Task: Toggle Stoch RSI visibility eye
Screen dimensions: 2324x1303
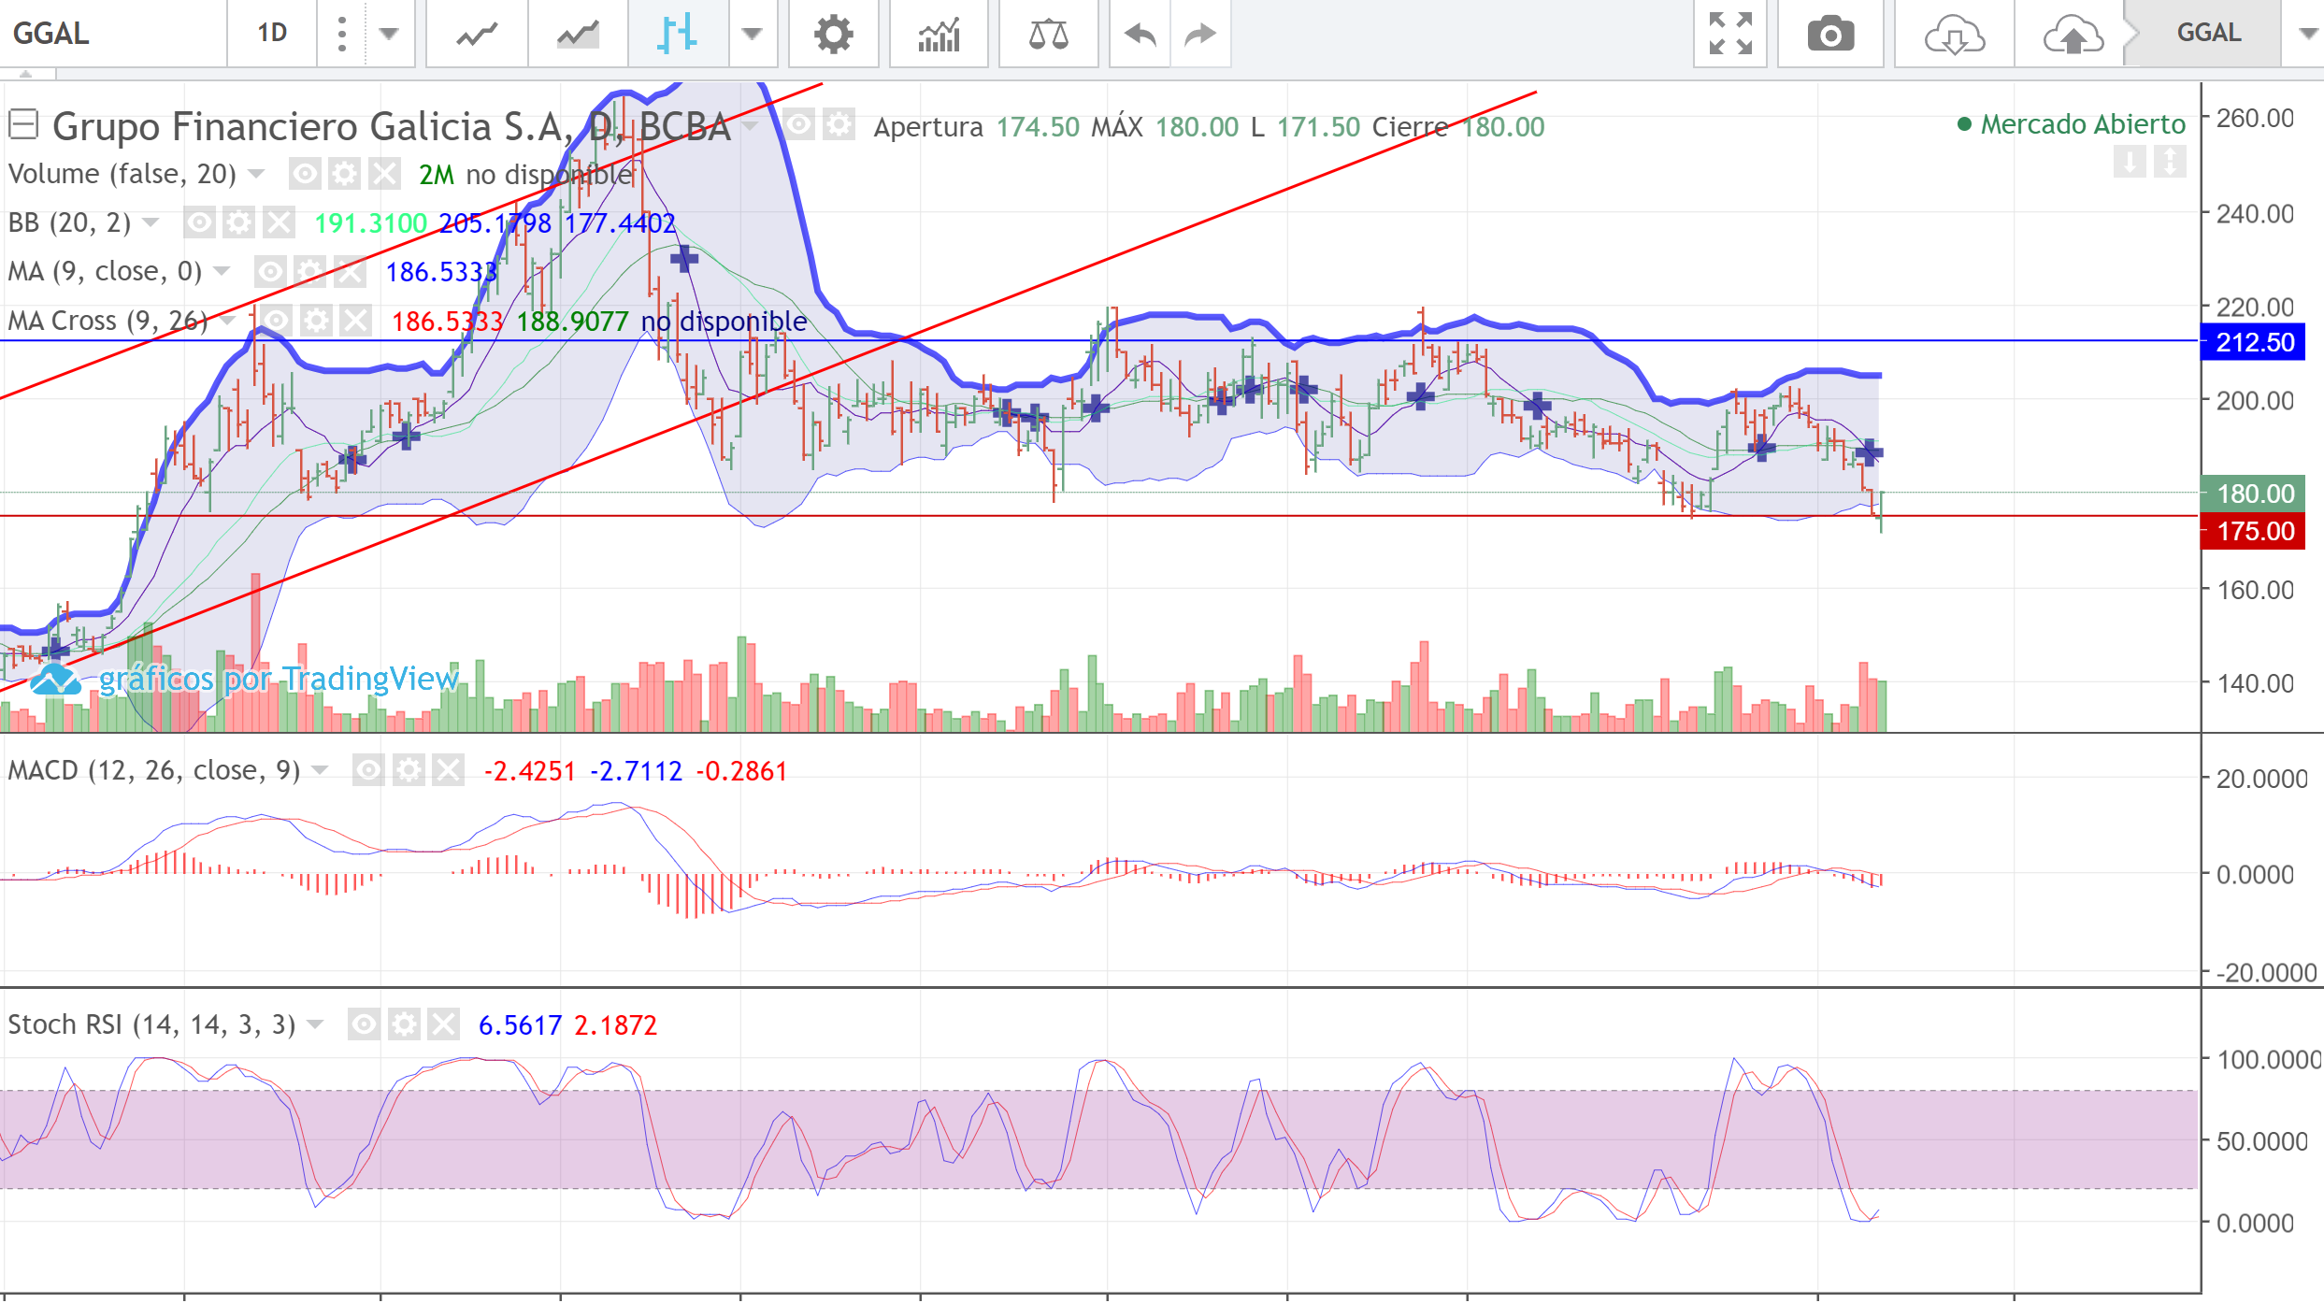Action: [364, 1024]
